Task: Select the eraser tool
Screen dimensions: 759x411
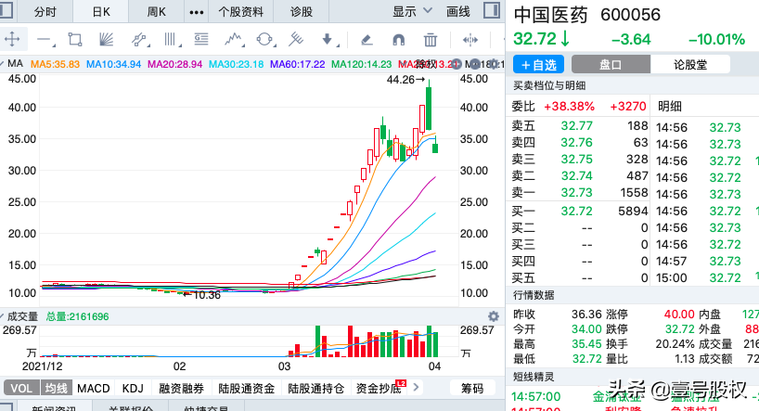Action: click(367, 39)
